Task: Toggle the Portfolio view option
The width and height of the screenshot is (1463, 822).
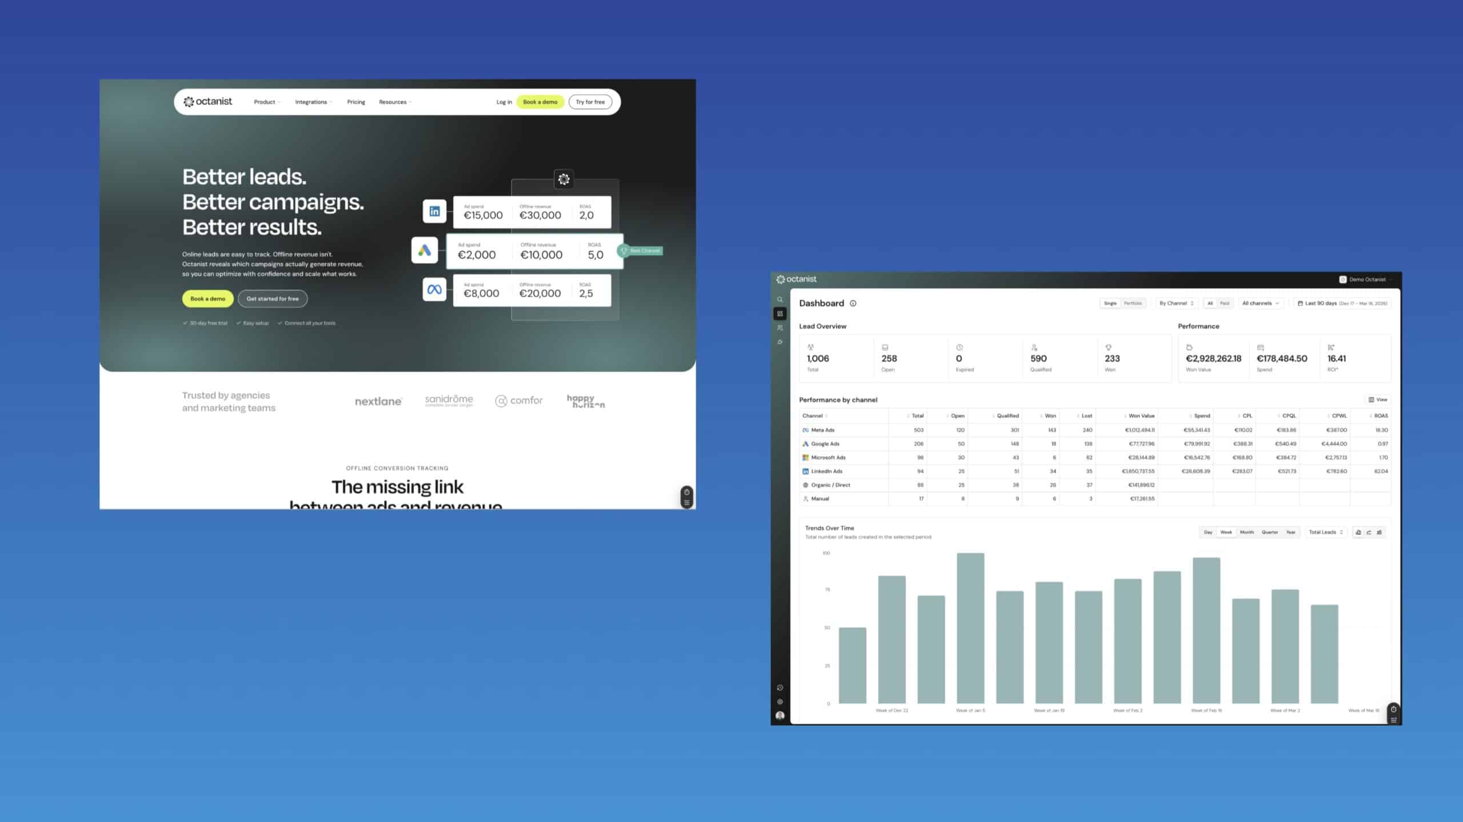Action: 1133,304
